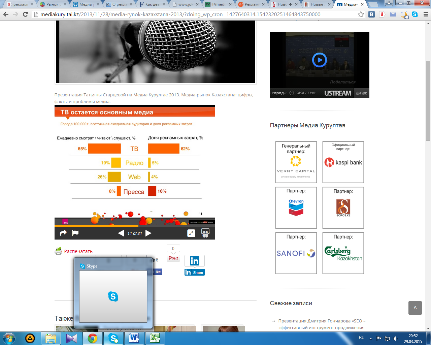Play the Ustream video
This screenshot has width=431, height=345.
pos(320,60)
